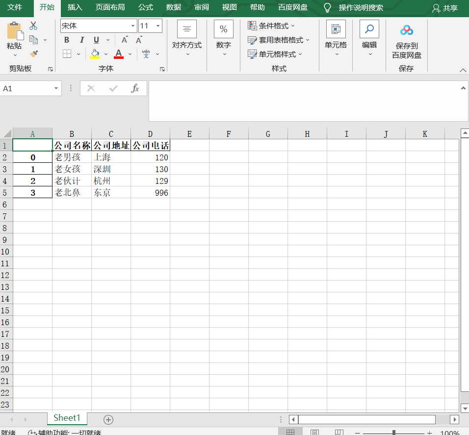Switch to Page Layout view icon
Viewport: 469px width, 435px height.
[x=314, y=432]
